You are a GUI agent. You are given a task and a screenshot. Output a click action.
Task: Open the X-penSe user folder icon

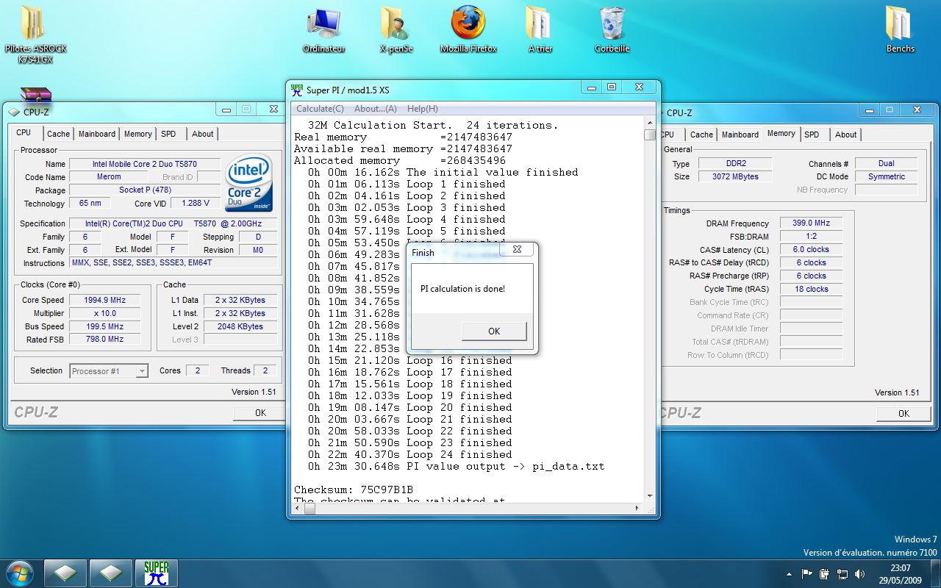[396, 31]
